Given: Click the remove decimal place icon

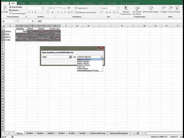Looking at the screenshot, I should point(117,12).
